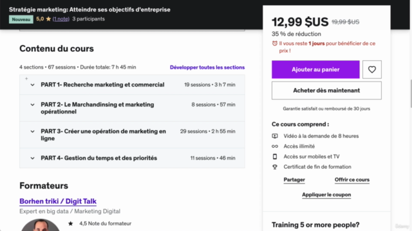
Task: Click '4 sections • 67 sessions • Durée totale' summary
Action: 78,67
